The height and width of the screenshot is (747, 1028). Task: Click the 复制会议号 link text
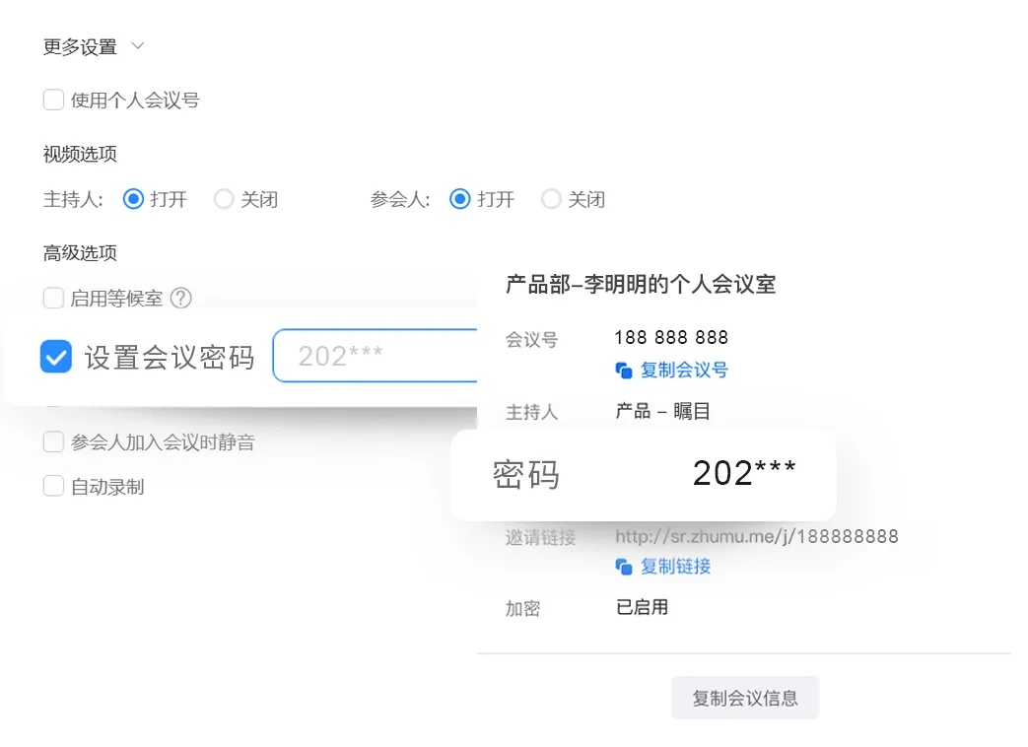point(684,371)
